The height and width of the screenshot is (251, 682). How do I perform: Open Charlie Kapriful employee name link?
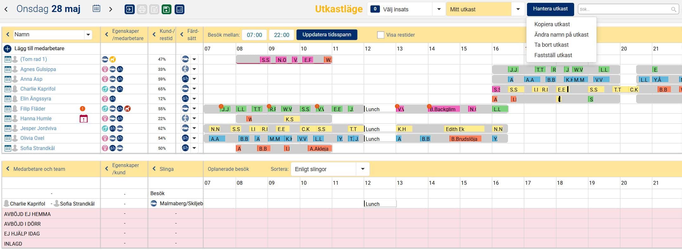click(38, 89)
